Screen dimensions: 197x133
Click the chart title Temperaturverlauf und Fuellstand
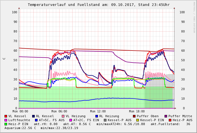pyautogui.click(x=98, y=5)
